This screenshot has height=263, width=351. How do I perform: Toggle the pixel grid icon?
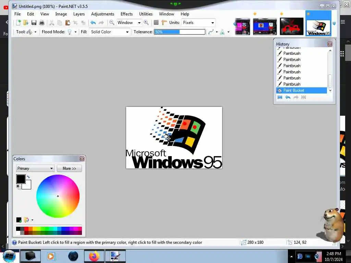[x=156, y=23]
